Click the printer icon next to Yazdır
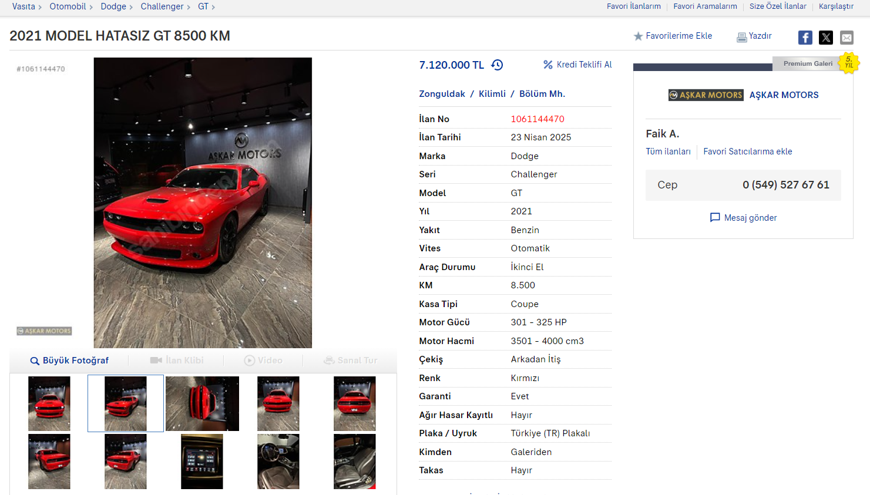Viewport: 870px width, 495px height. [x=742, y=37]
